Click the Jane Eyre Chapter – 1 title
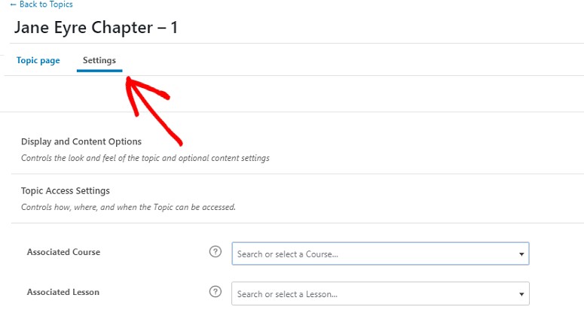This screenshot has height=328, width=584. (x=96, y=29)
